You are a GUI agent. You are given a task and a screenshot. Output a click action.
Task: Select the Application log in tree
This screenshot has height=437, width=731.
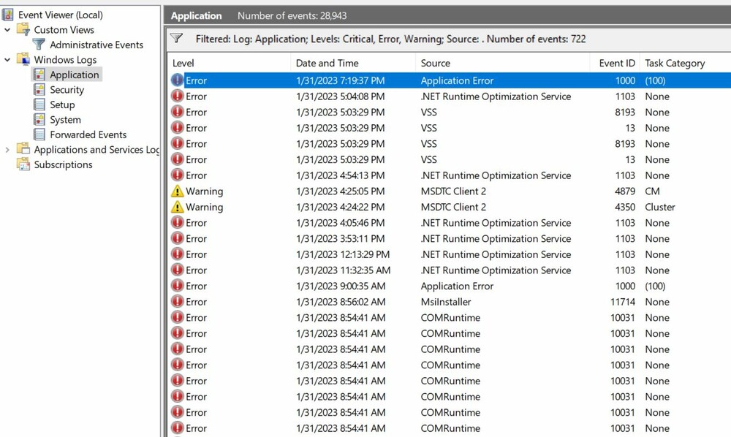tap(74, 75)
